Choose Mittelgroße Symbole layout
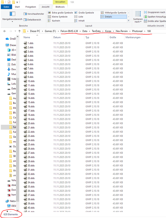The width and height of the screenshot is (166, 218). 113,13
